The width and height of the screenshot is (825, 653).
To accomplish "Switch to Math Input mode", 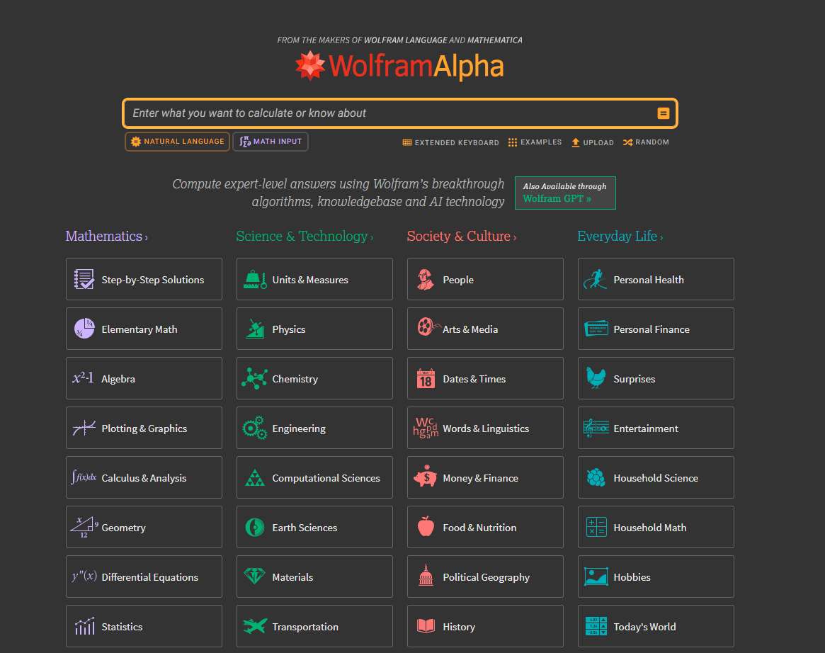I will [271, 142].
